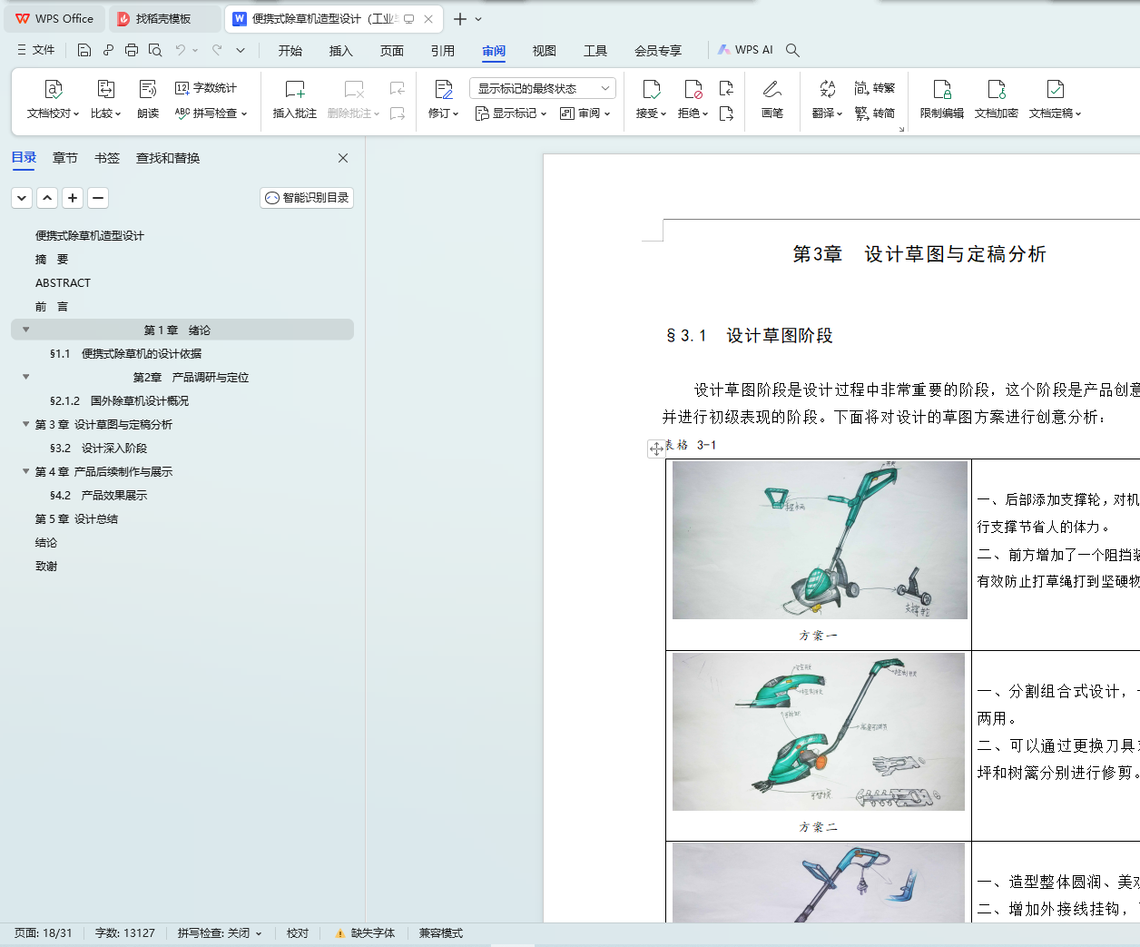This screenshot has width=1140, height=947.
Task: Click the plus button in outline pane
Action: pos(73,198)
